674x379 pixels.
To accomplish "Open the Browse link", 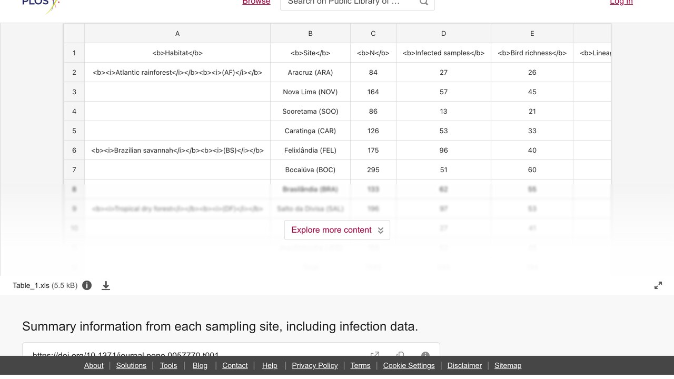I will pyautogui.click(x=256, y=3).
